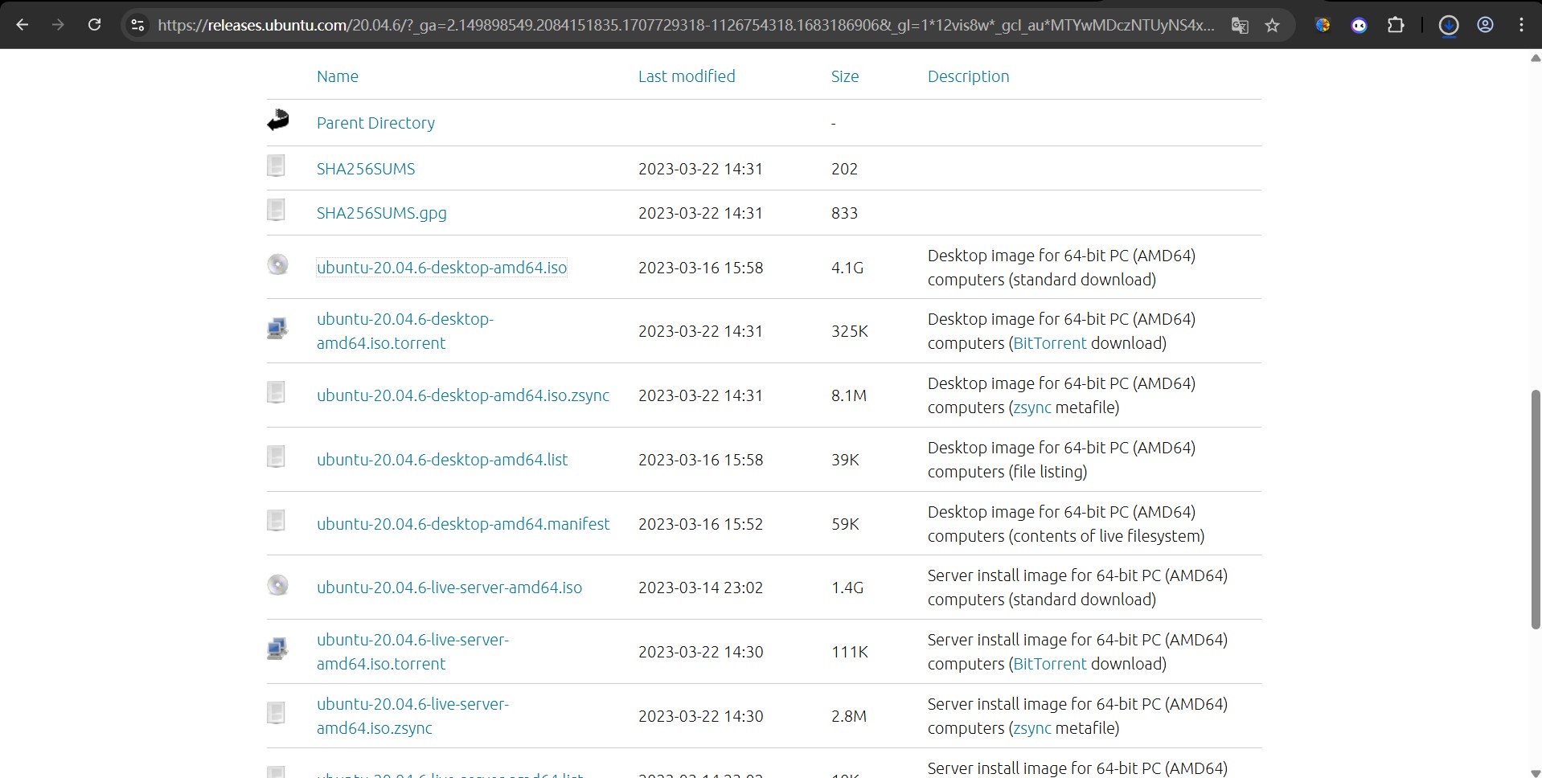Image resolution: width=1542 pixels, height=778 pixels.
Task: Select the date 2023-03-16 15:52 for manifest
Action: click(700, 524)
